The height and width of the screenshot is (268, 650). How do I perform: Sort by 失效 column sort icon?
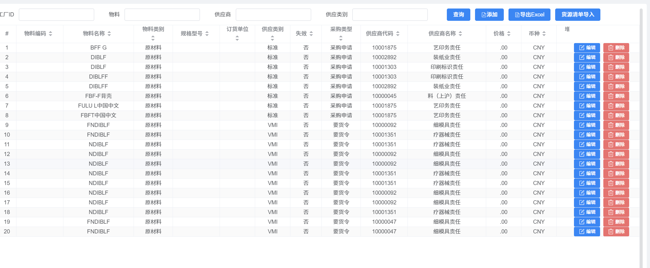311,34
